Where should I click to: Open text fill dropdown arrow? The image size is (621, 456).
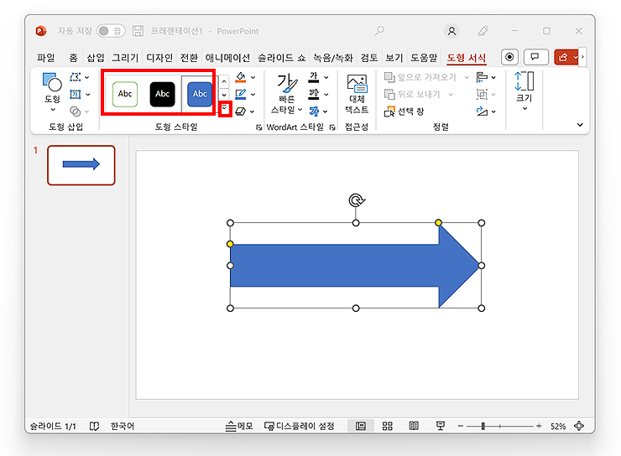pos(326,77)
